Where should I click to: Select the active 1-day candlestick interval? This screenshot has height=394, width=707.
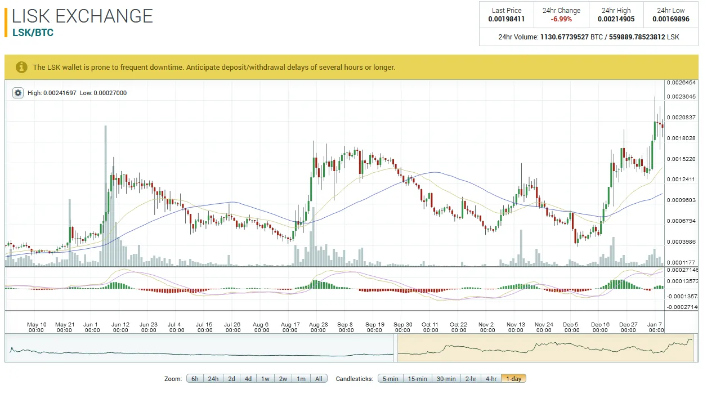point(513,379)
